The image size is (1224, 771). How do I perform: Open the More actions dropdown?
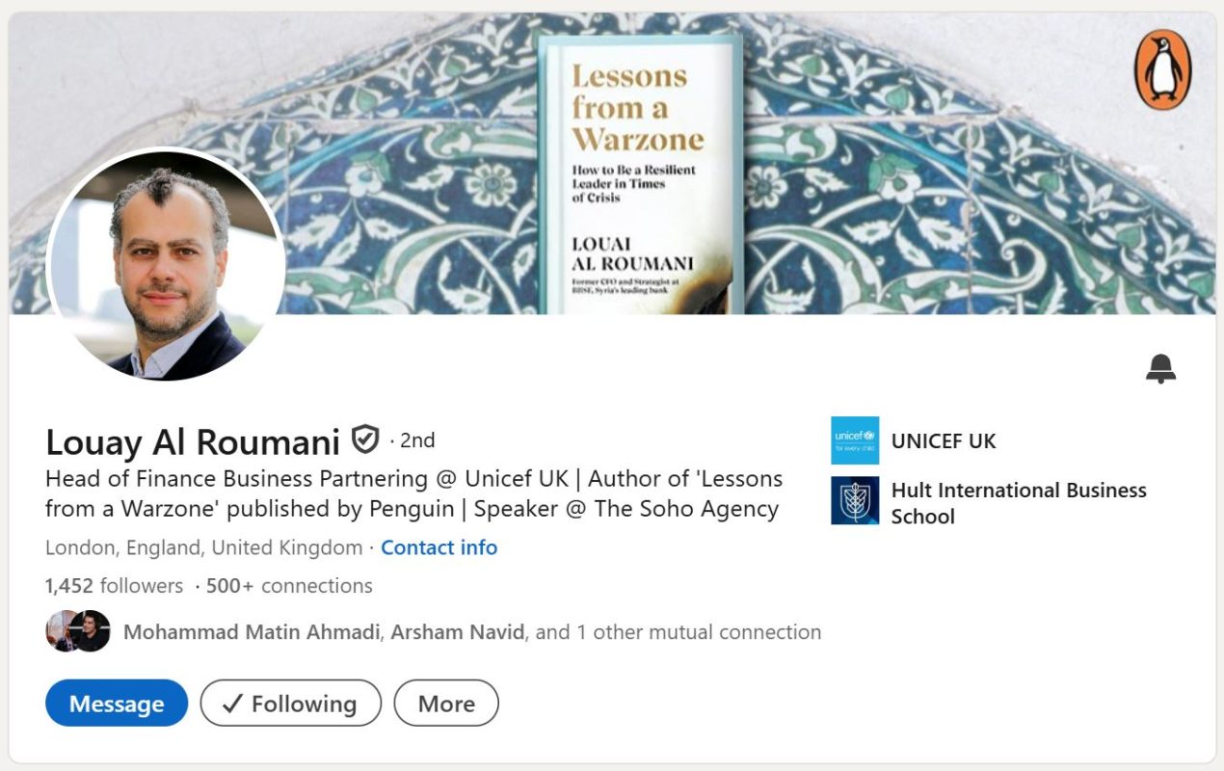[446, 704]
